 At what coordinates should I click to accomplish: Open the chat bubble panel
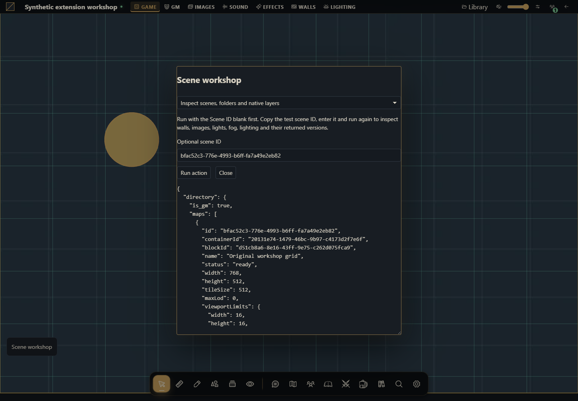[275, 384]
